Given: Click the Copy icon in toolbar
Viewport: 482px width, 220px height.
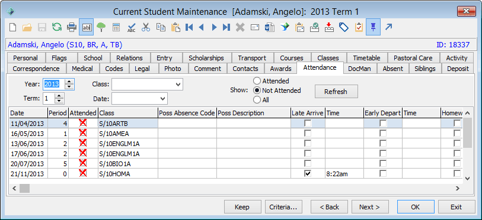Looking at the screenshot, I should 161,27.
